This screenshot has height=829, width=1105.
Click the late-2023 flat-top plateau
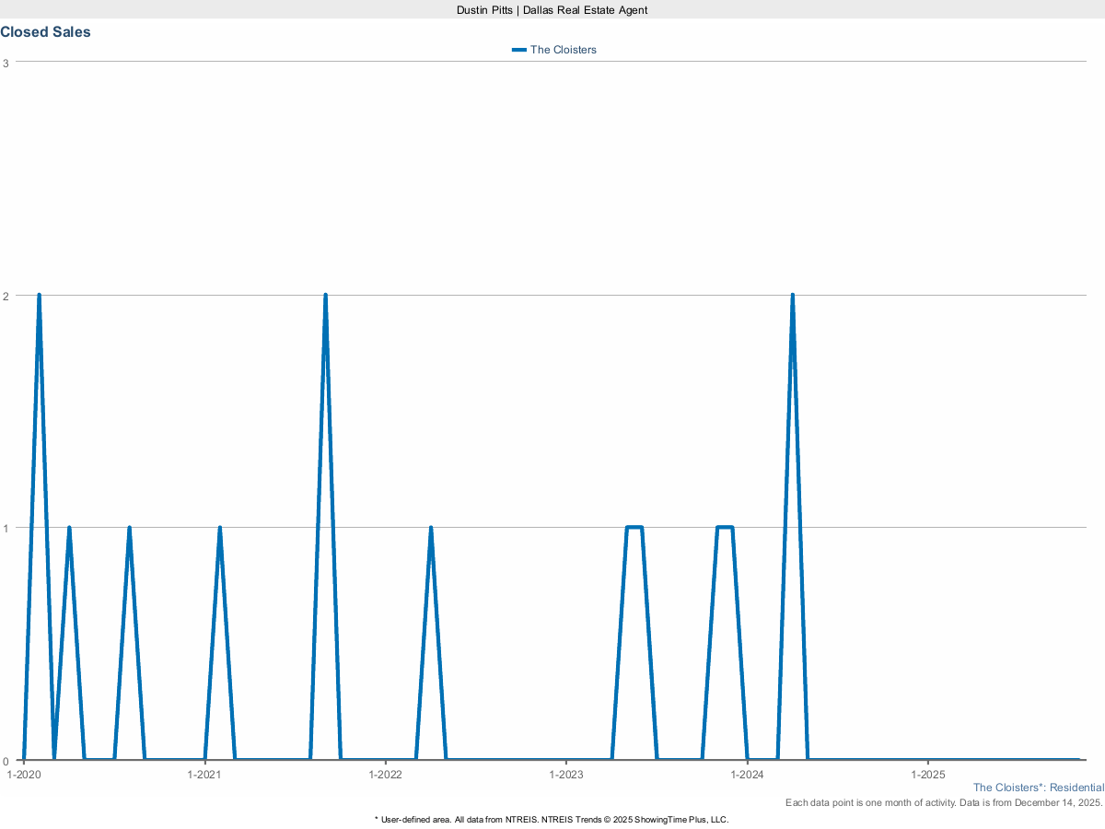[724, 528]
